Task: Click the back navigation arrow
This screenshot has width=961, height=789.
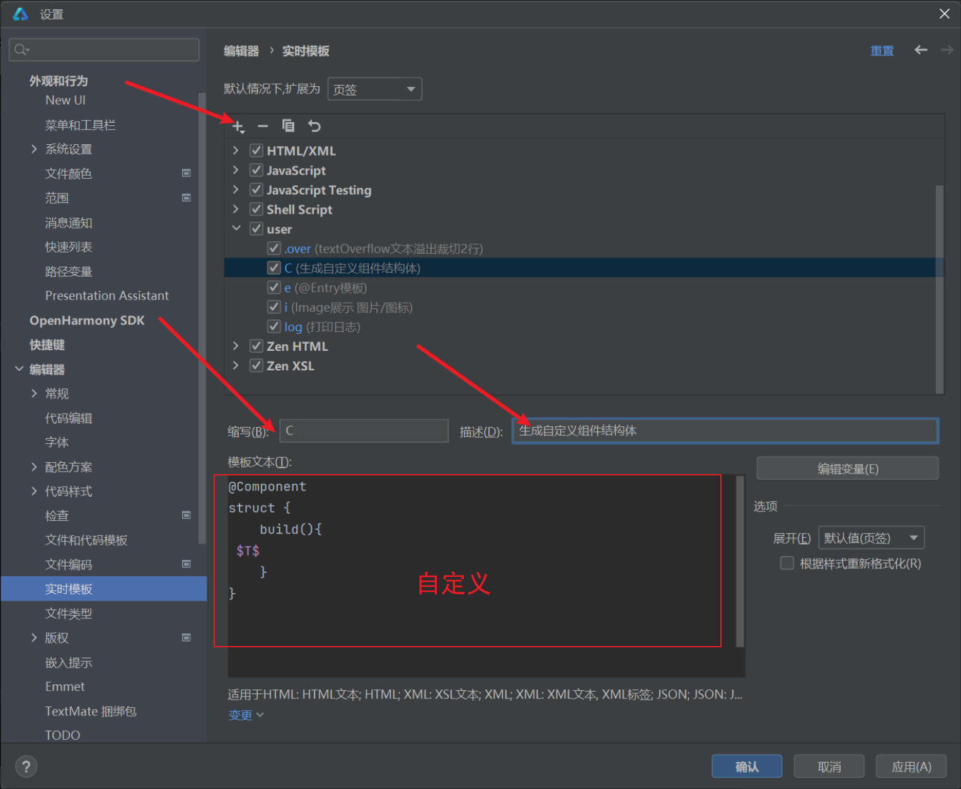Action: (x=921, y=50)
